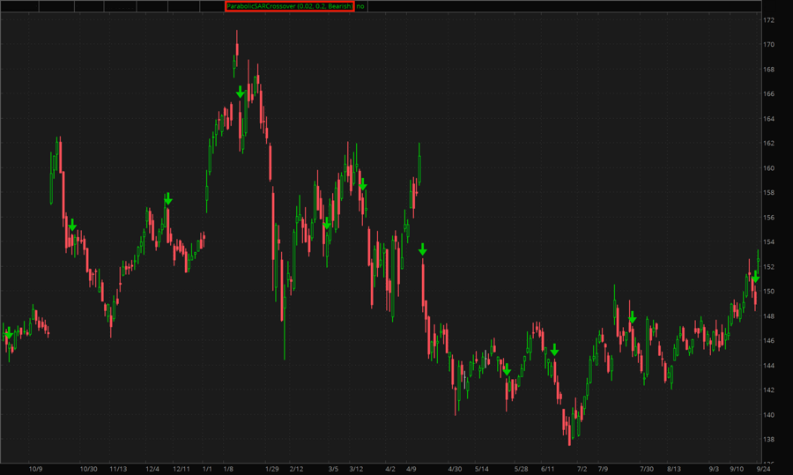Click the green signal arrow above 12/4 candles

[x=168, y=200]
